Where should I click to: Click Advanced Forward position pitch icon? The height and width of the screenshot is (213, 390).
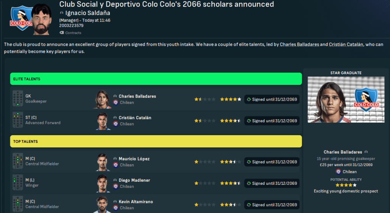pyautogui.click(x=18, y=120)
